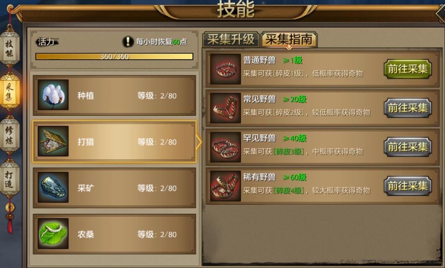Click the 普通野兽 trap icon
Viewport: 445px width, 268px height.
pos(226,69)
